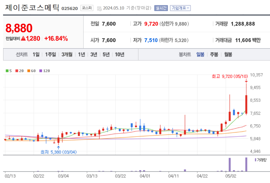Click the 상한가 9,880 text
270x183 pixels.
click(174, 24)
